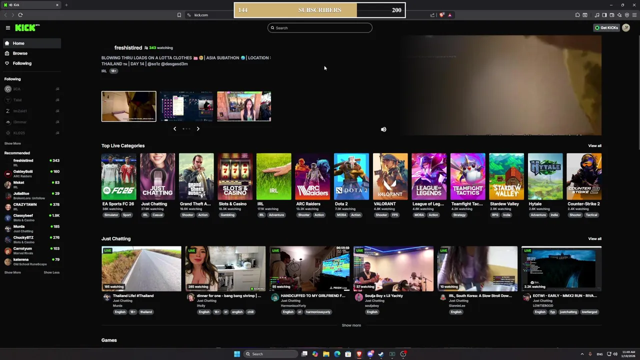Open Thailand Life! stream thumbnail
Screen dimensions: 640x360
click(141, 268)
